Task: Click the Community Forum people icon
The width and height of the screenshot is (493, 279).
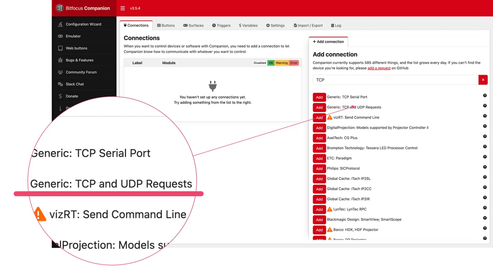Action: (x=60, y=72)
